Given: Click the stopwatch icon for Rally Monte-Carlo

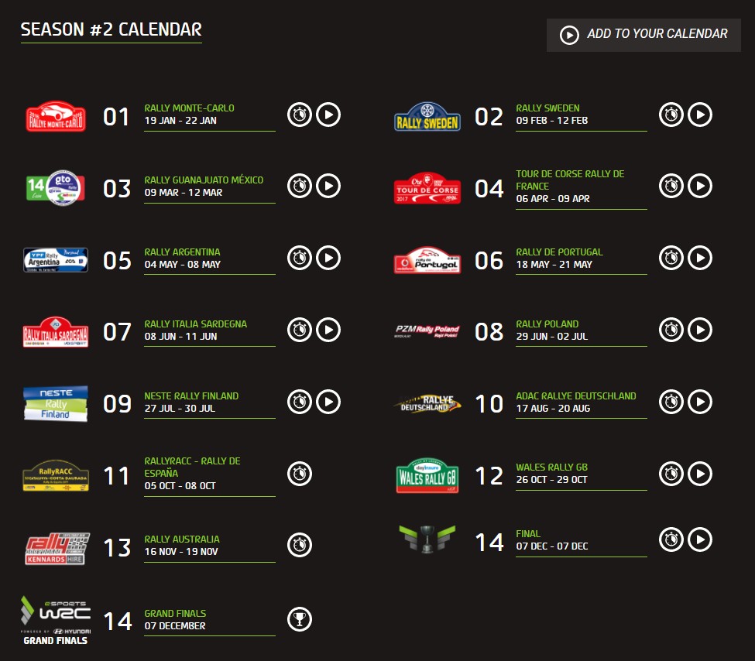Looking at the screenshot, I should [x=300, y=115].
